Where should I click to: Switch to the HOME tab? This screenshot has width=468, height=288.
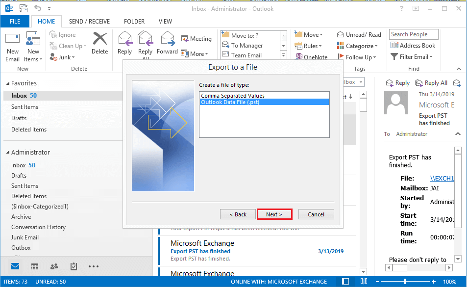46,22
